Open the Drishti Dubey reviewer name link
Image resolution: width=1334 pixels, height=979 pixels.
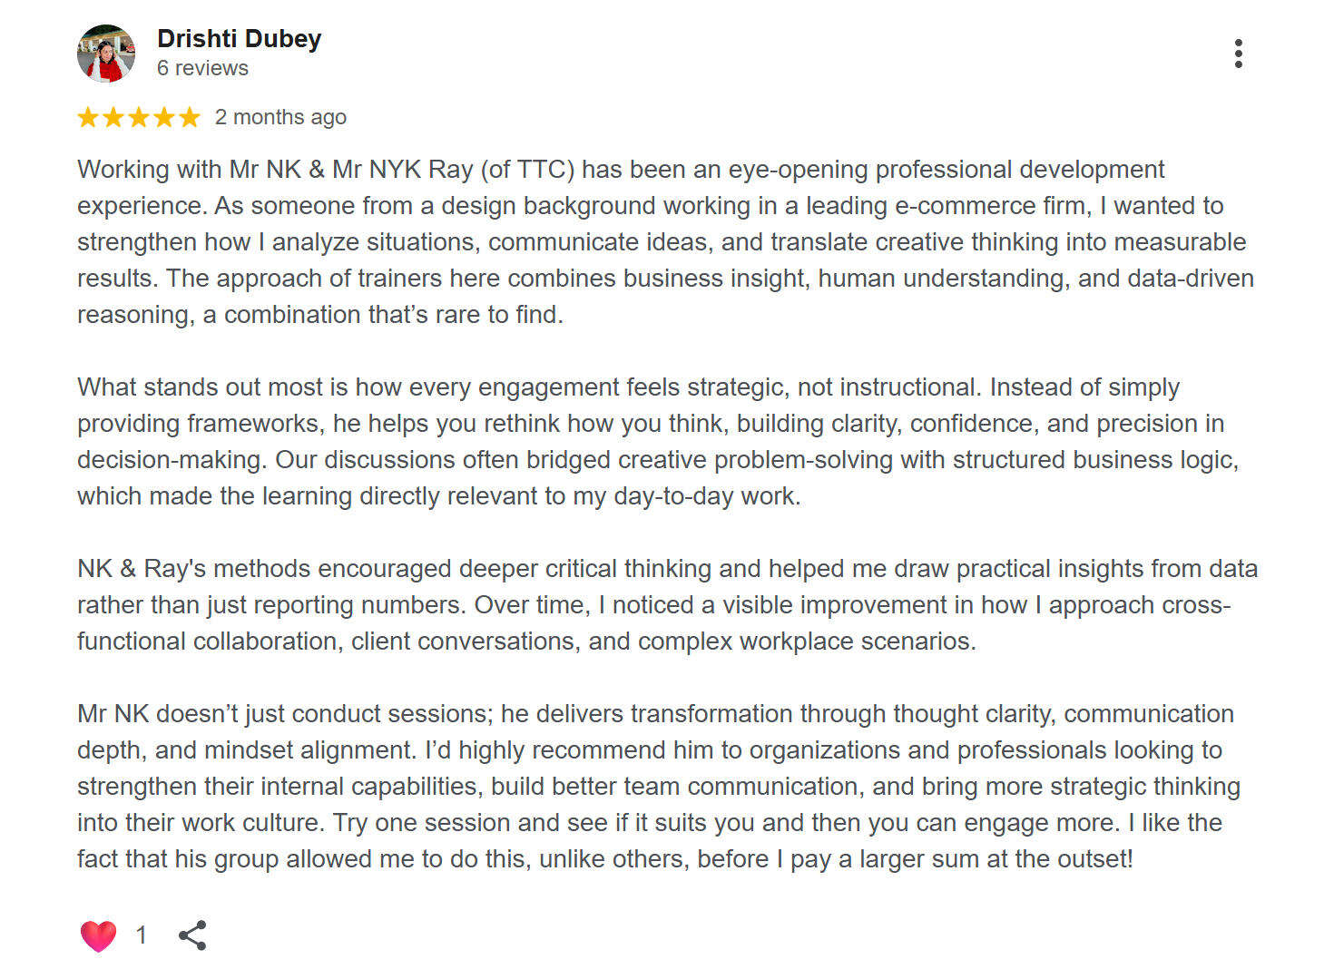[239, 39]
